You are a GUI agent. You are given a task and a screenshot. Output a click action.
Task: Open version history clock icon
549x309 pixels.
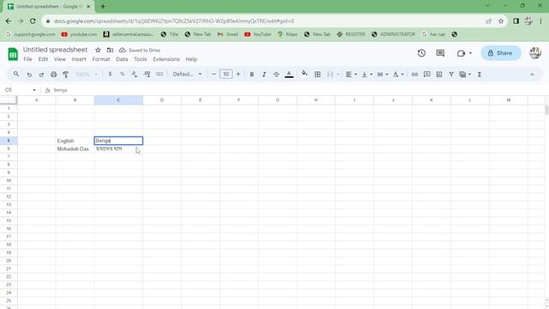tap(421, 53)
